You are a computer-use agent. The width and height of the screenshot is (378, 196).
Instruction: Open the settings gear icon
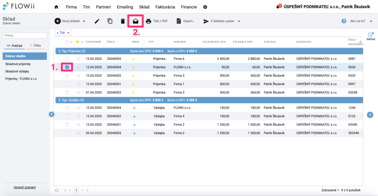(x=205, y=7)
